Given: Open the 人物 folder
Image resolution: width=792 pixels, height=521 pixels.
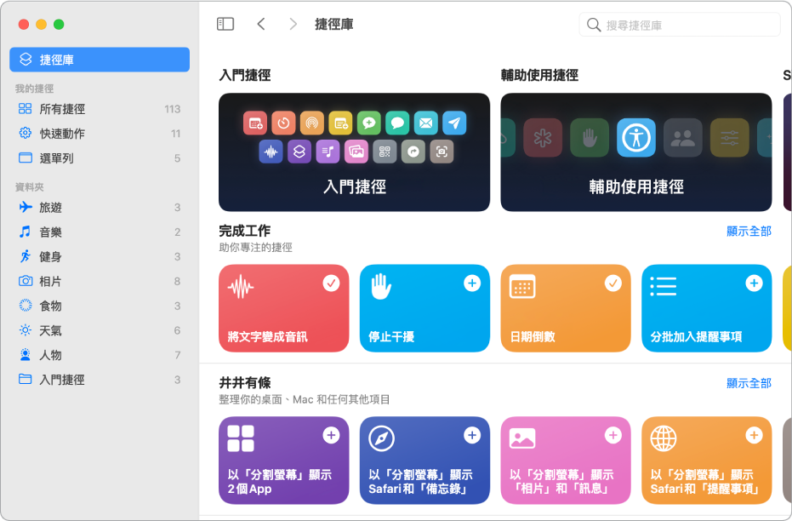Looking at the screenshot, I should point(100,355).
